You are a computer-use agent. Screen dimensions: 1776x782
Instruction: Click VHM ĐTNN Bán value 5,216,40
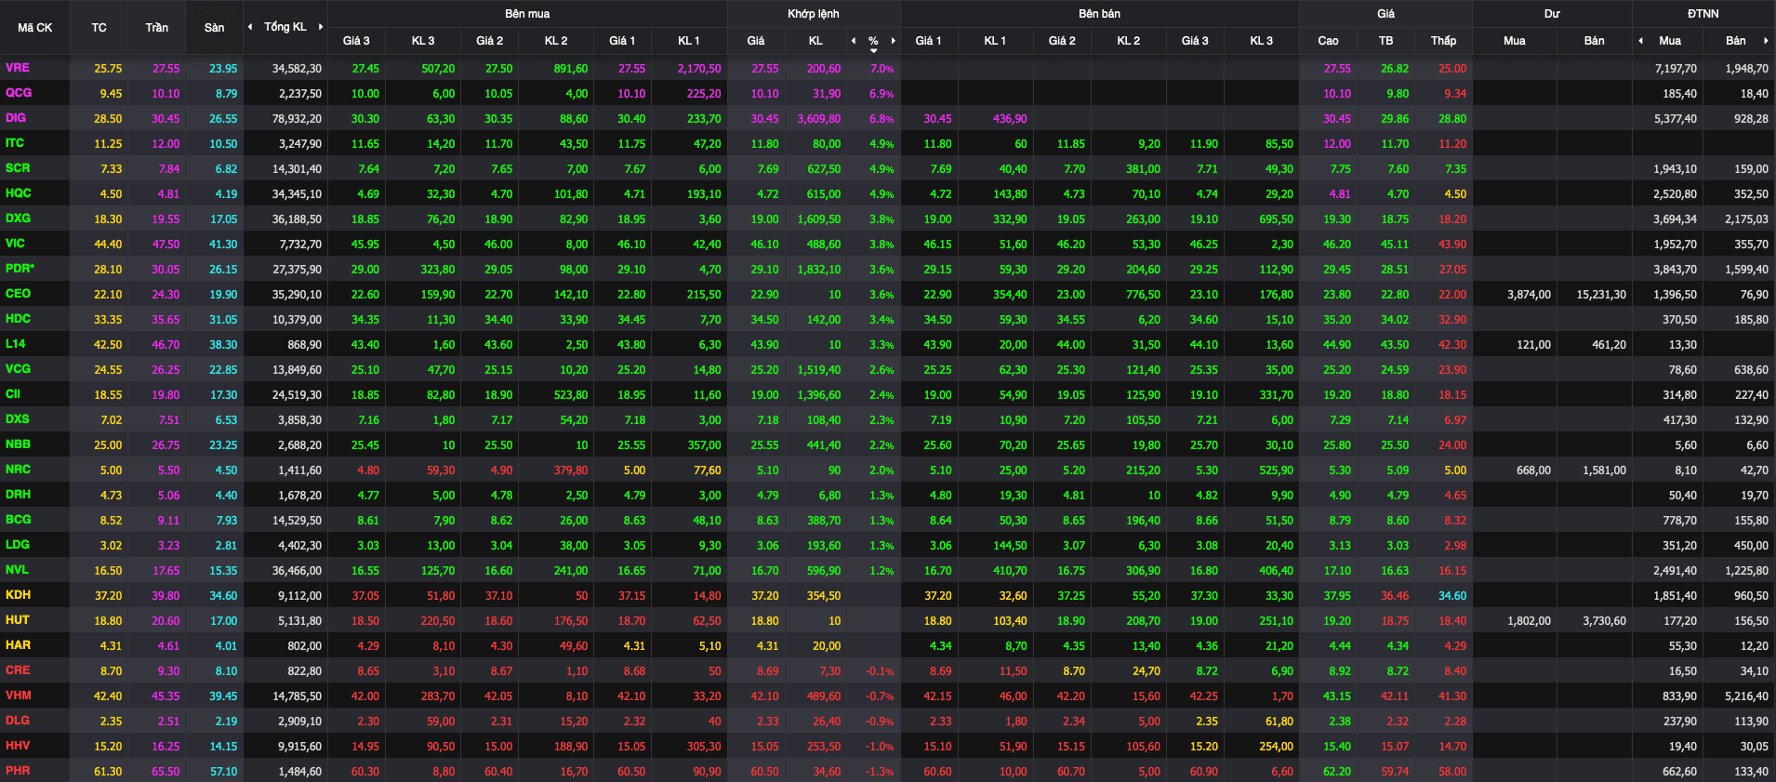[x=1746, y=696]
